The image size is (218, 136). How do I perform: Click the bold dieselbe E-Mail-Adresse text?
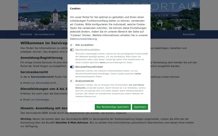pyautogui.click(x=72, y=123)
